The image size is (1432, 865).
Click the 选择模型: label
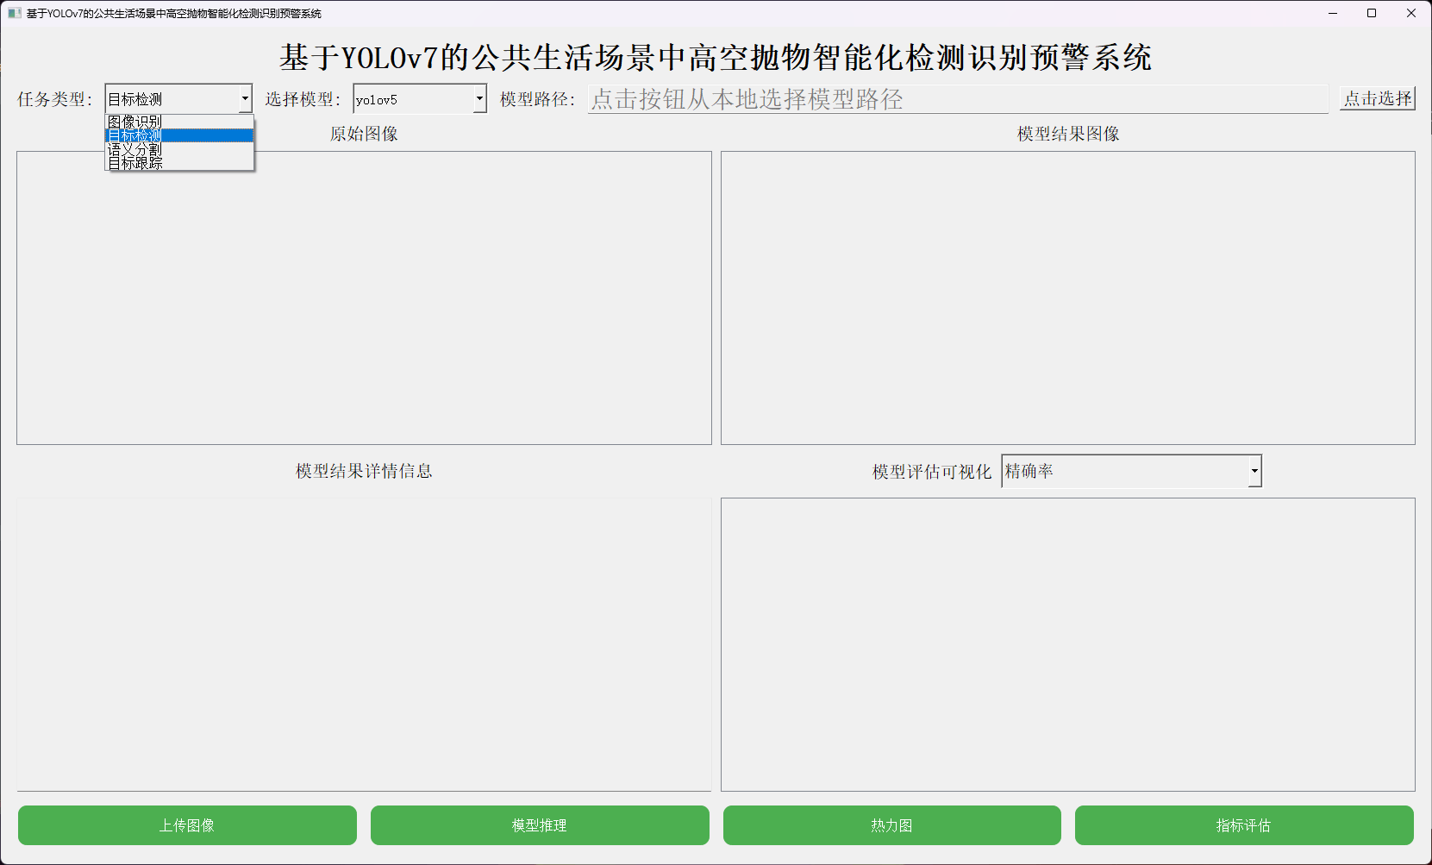tap(303, 99)
